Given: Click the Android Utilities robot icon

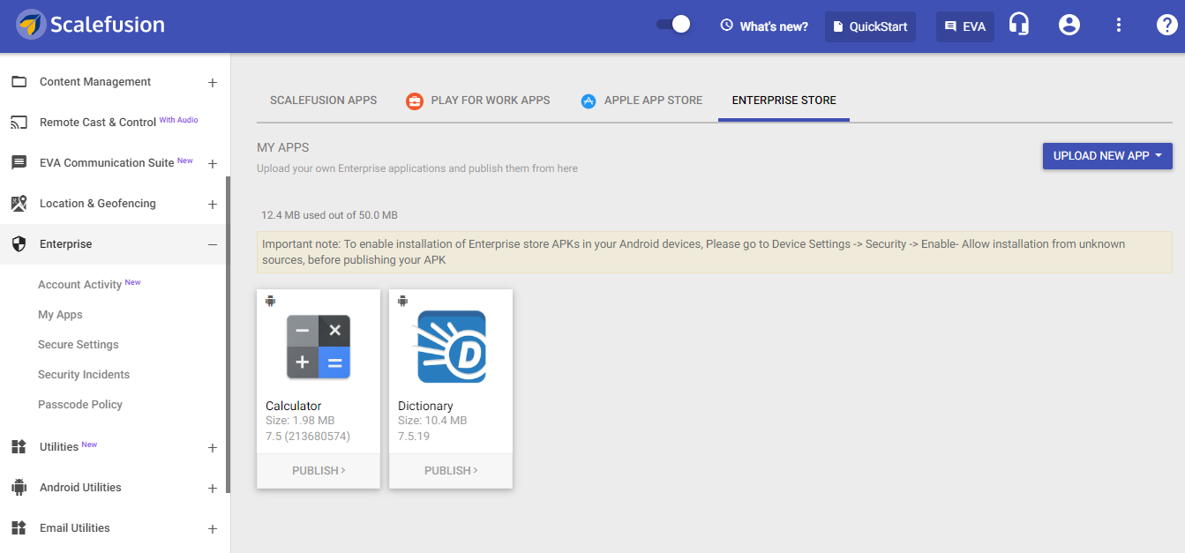Looking at the screenshot, I should tap(19, 488).
